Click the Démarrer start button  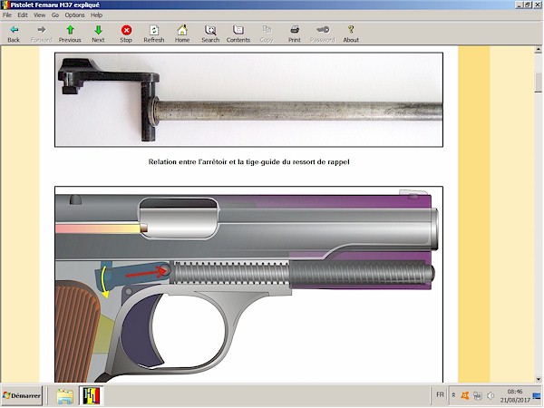[x=22, y=395]
